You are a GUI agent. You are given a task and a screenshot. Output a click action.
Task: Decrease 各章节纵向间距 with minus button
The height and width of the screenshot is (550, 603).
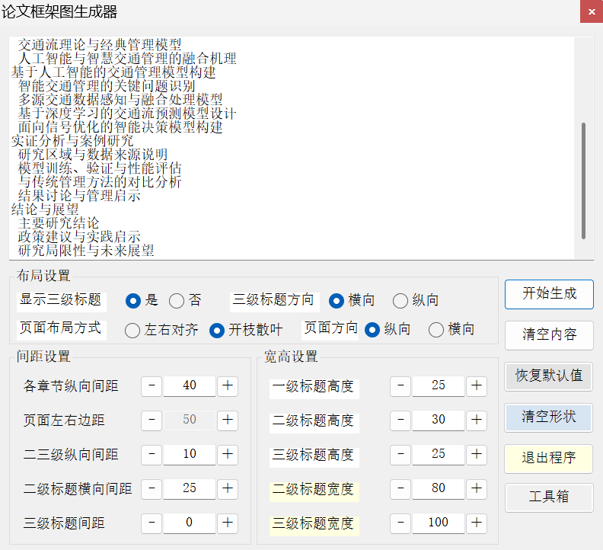152,385
